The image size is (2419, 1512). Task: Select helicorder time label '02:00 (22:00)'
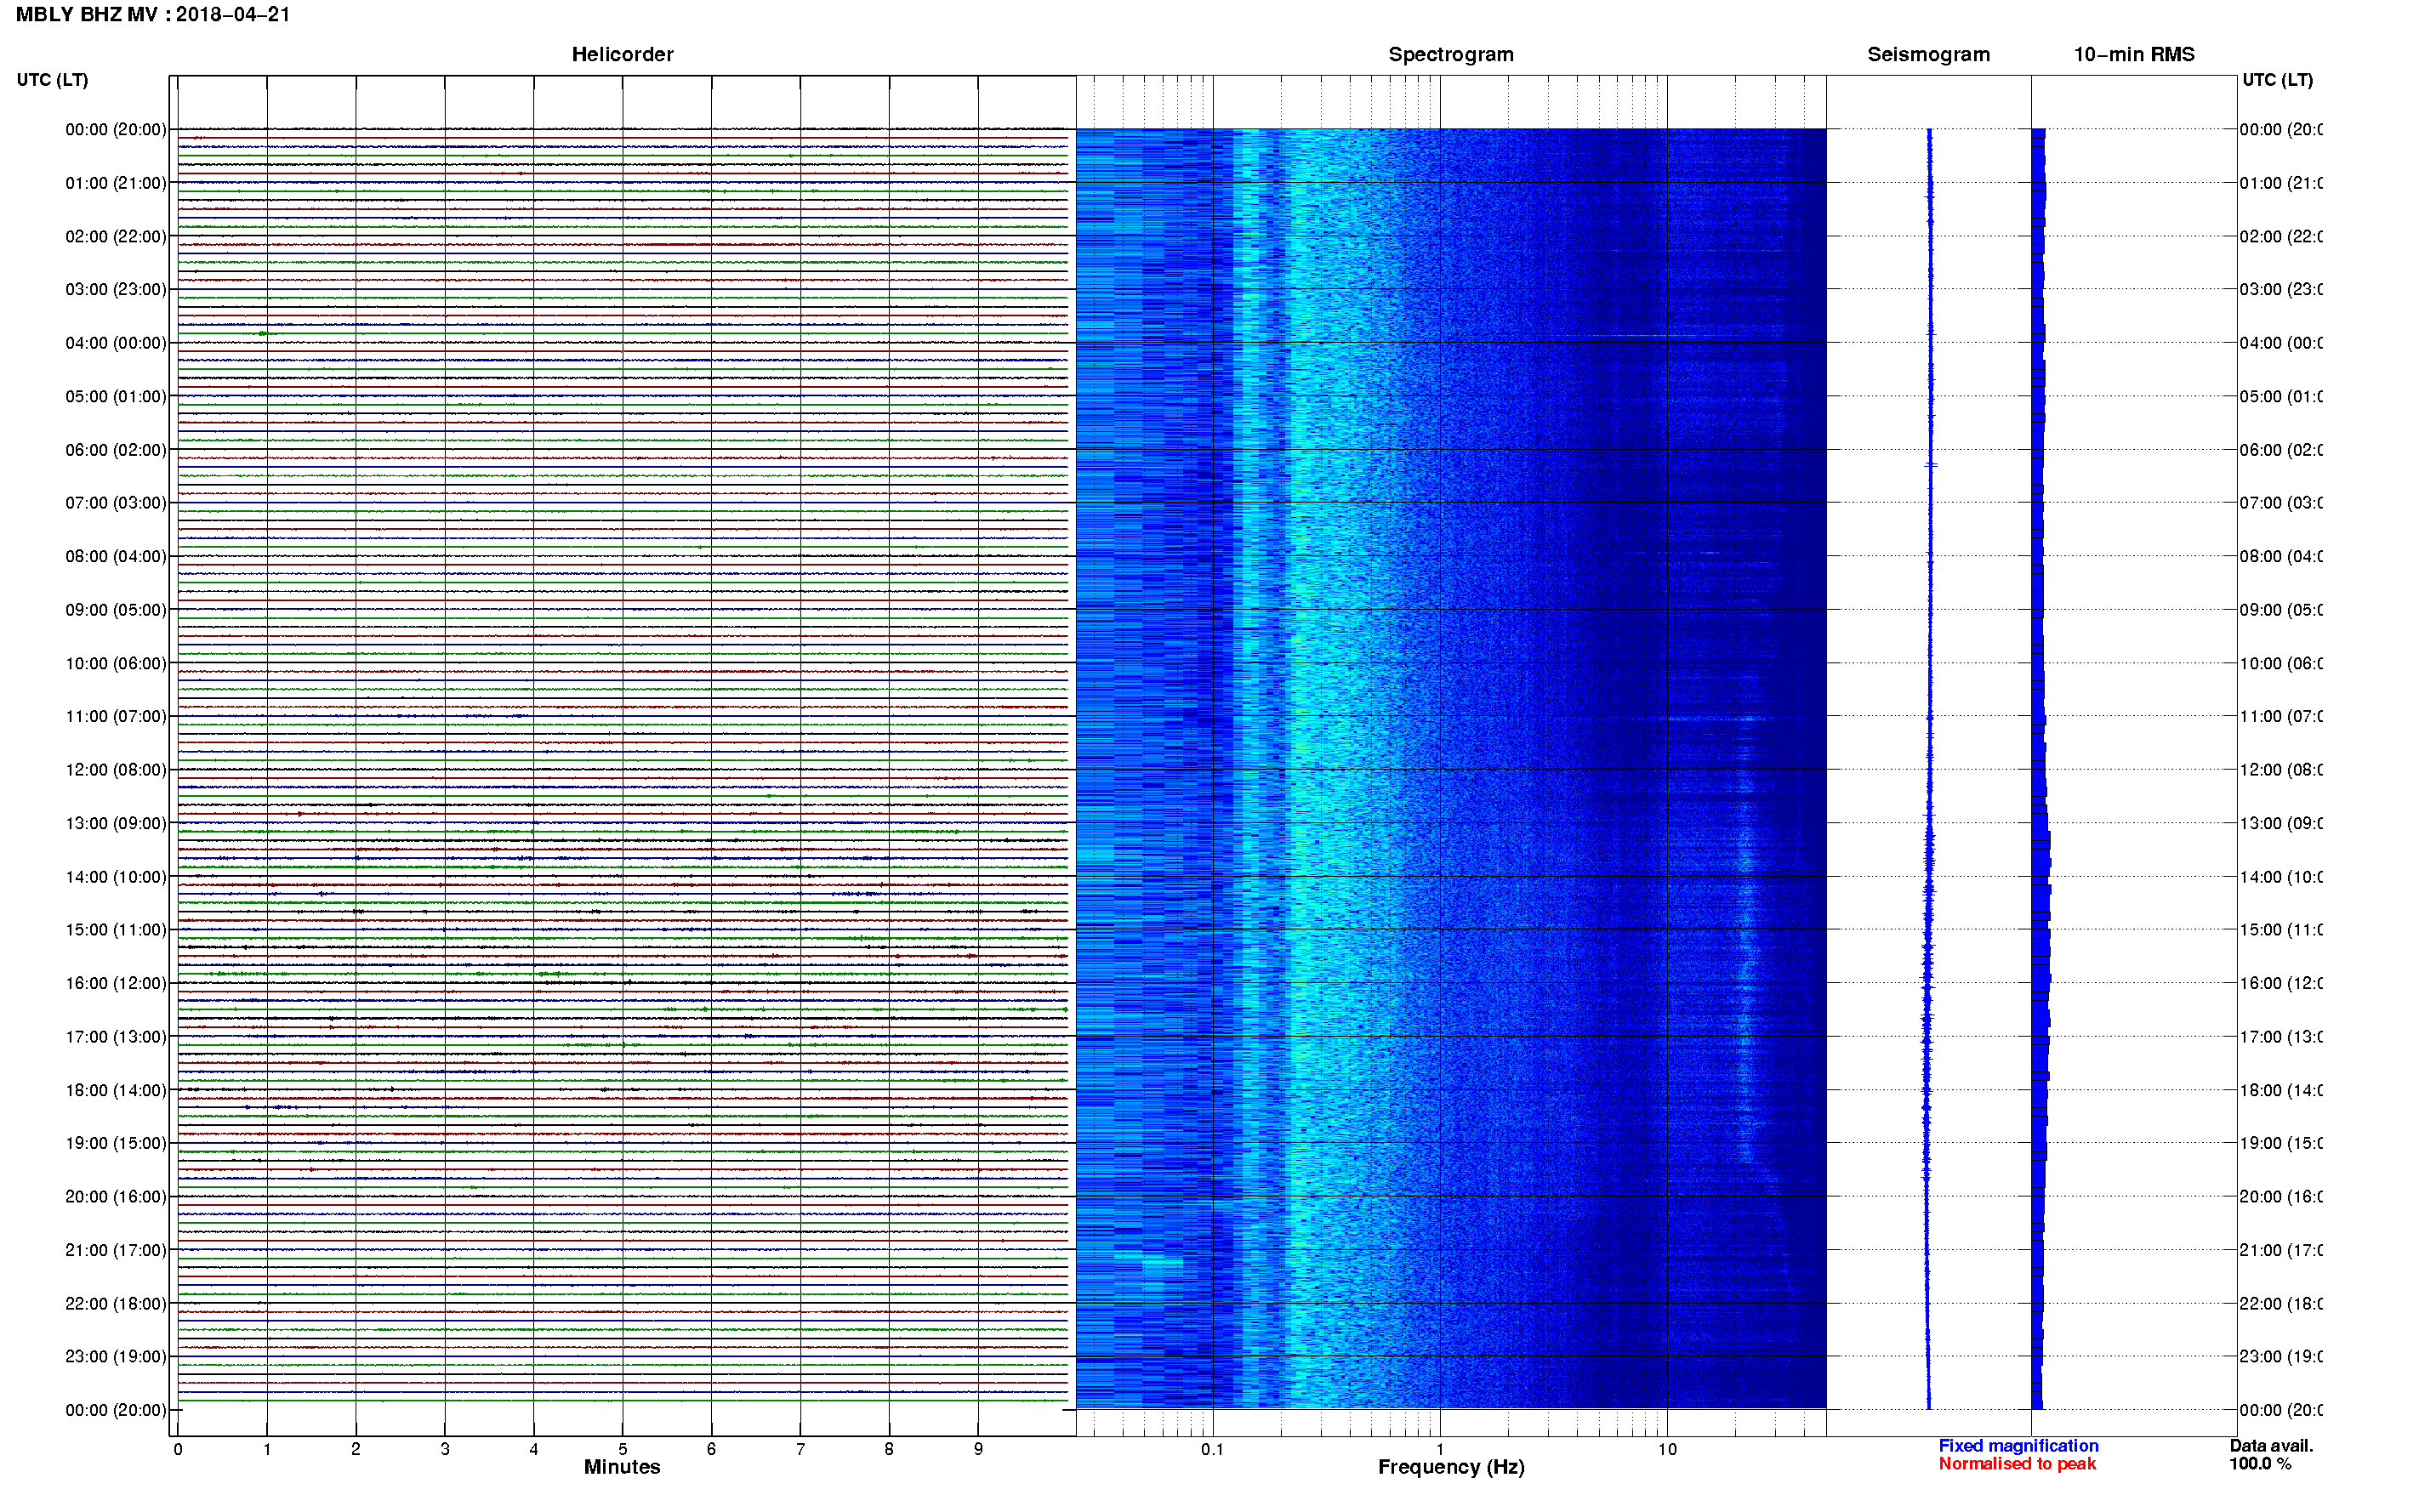pyautogui.click(x=116, y=237)
